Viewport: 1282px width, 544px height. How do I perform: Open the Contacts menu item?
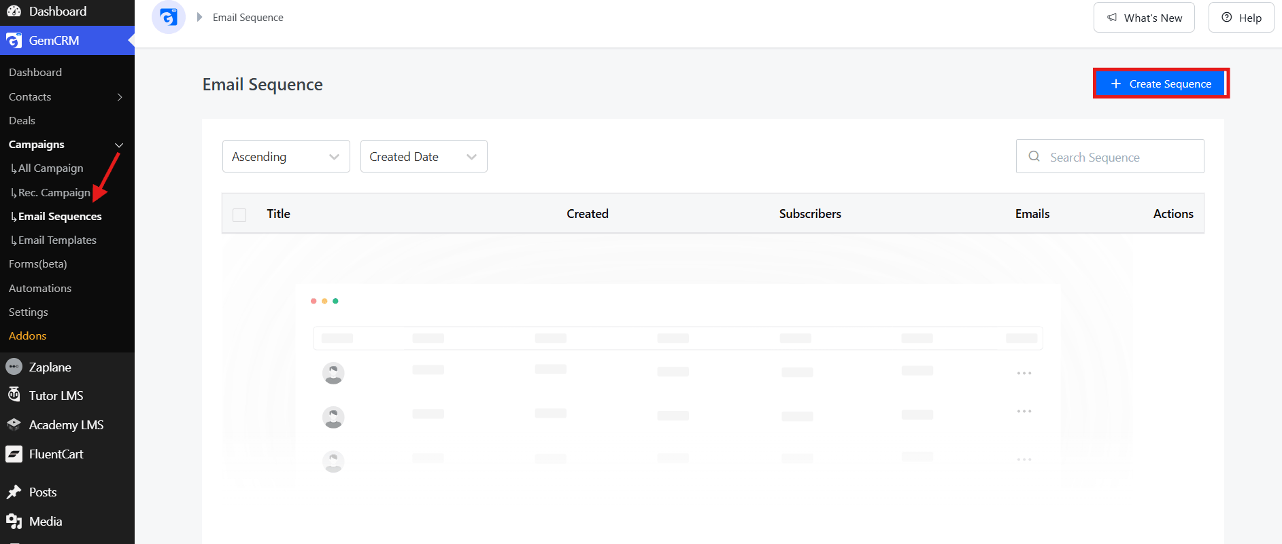coord(30,97)
